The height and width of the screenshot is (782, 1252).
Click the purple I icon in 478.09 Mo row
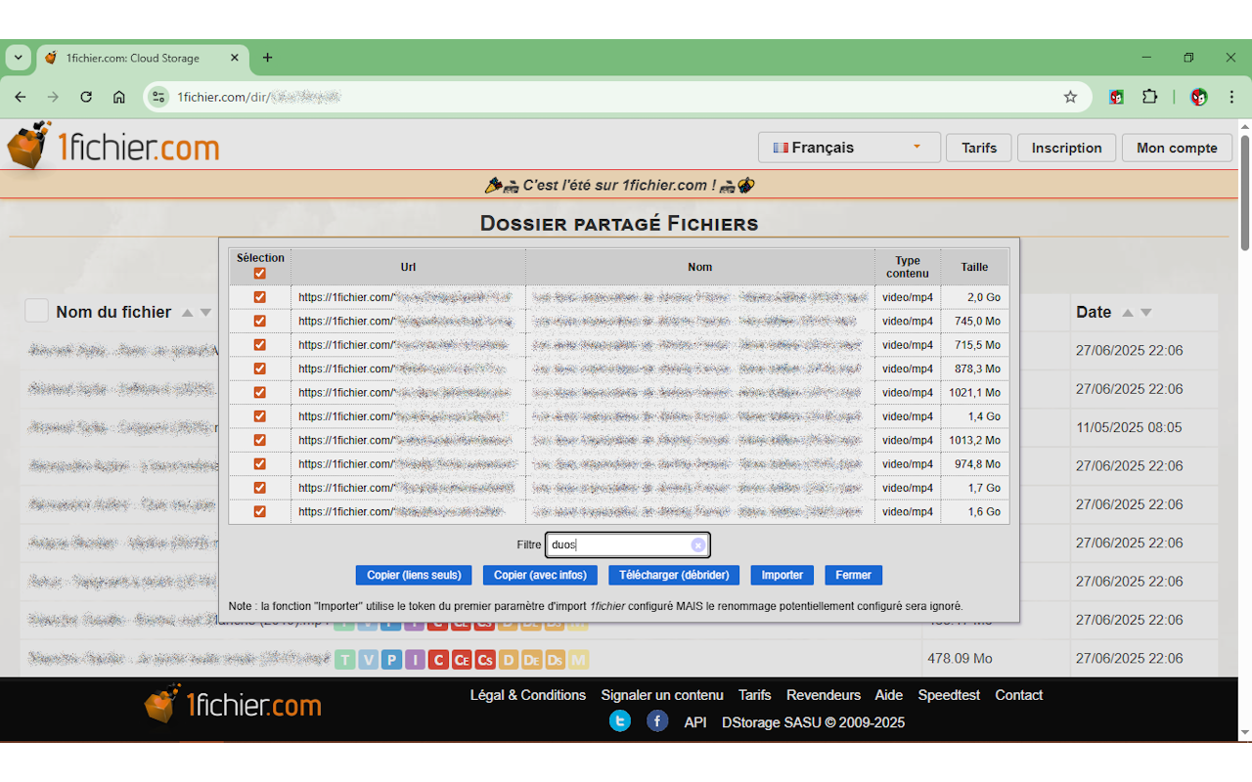pos(415,660)
